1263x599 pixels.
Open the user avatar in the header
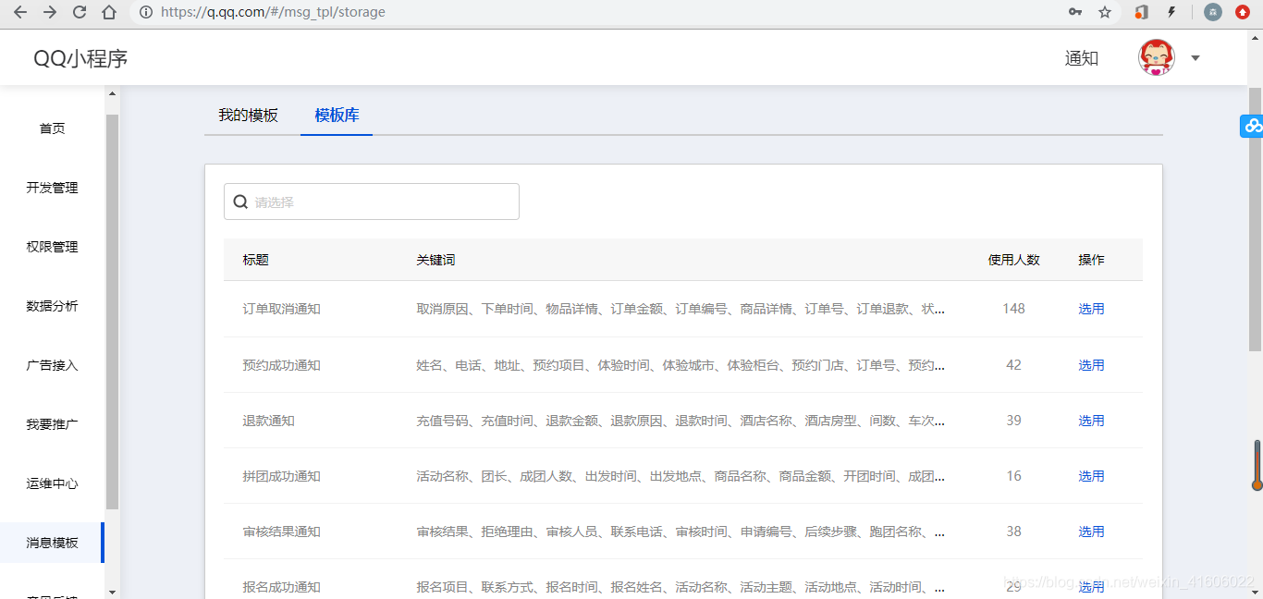click(1156, 57)
